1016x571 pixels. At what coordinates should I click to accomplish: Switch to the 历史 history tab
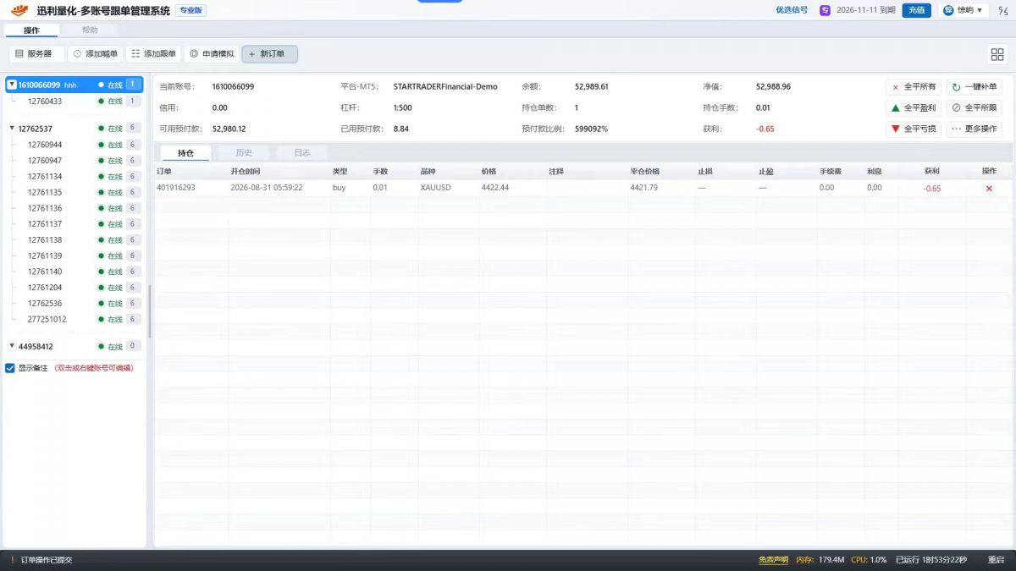click(x=244, y=152)
